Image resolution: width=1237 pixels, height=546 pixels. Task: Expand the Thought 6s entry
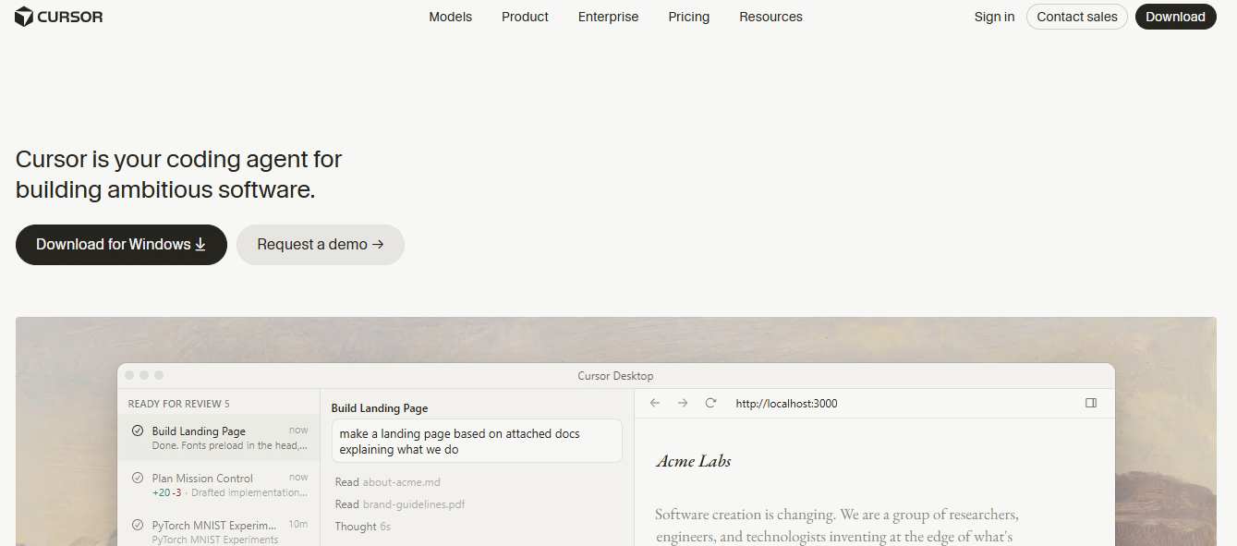(x=363, y=527)
